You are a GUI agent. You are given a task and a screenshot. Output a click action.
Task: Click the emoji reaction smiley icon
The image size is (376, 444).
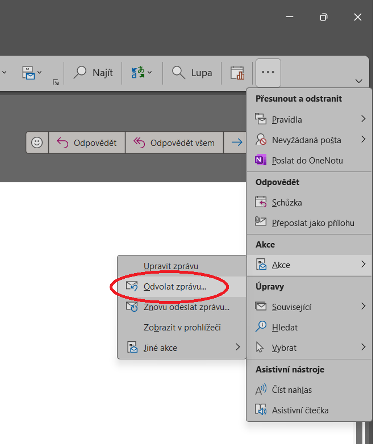pos(37,143)
